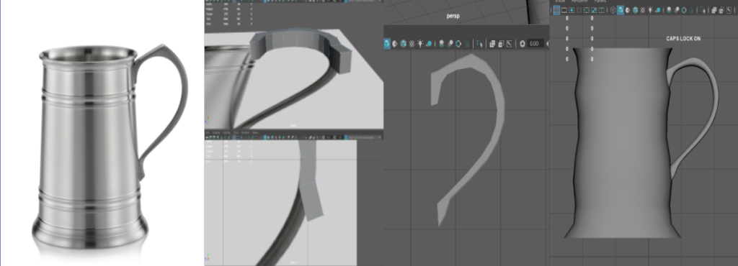Click use all lights bulb icon, right viewport
The height and width of the screenshot is (266, 738).
tap(650, 10)
